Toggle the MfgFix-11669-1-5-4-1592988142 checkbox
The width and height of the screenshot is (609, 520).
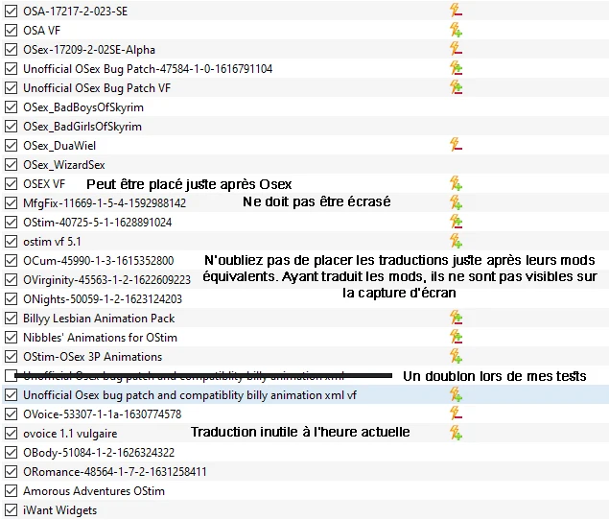(11, 202)
